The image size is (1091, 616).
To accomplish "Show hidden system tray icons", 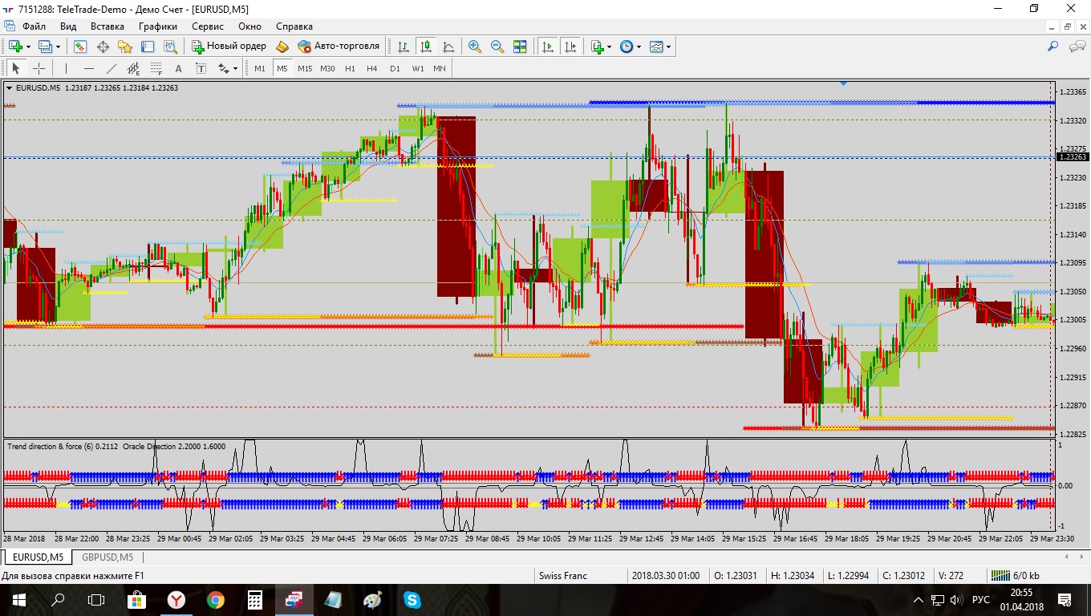I will click(919, 599).
